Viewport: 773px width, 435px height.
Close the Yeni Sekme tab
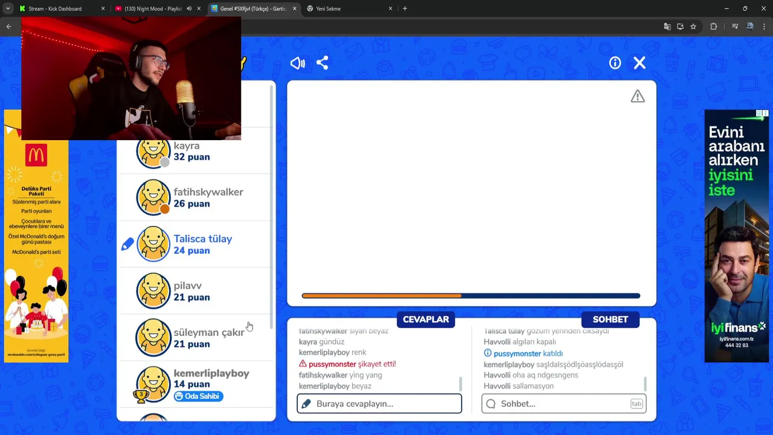[390, 8]
